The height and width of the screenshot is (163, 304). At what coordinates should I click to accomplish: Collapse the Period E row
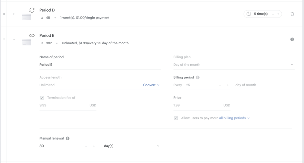coord(14,39)
